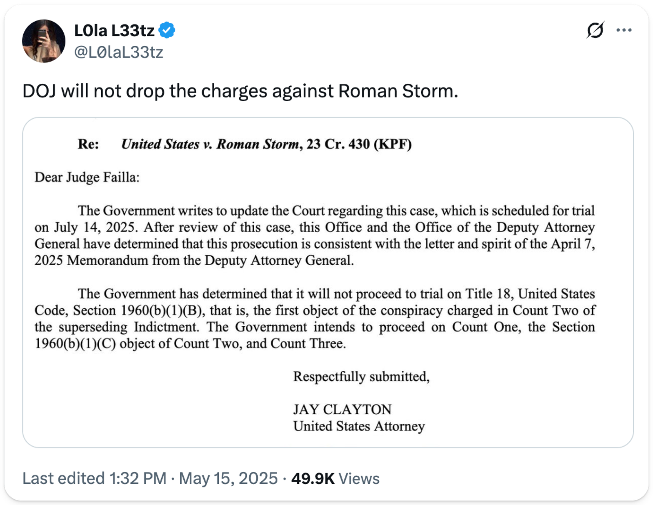Click the blue verified badge
The height and width of the screenshot is (505, 653).
tap(167, 30)
